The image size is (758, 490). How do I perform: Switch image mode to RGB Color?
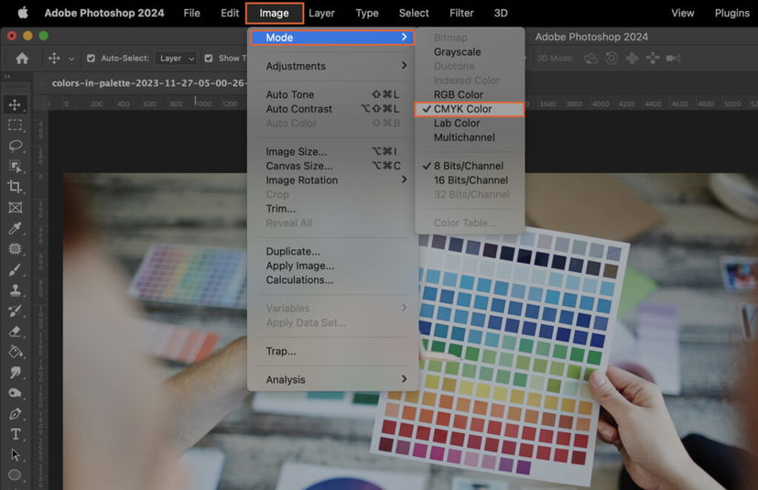pos(458,94)
